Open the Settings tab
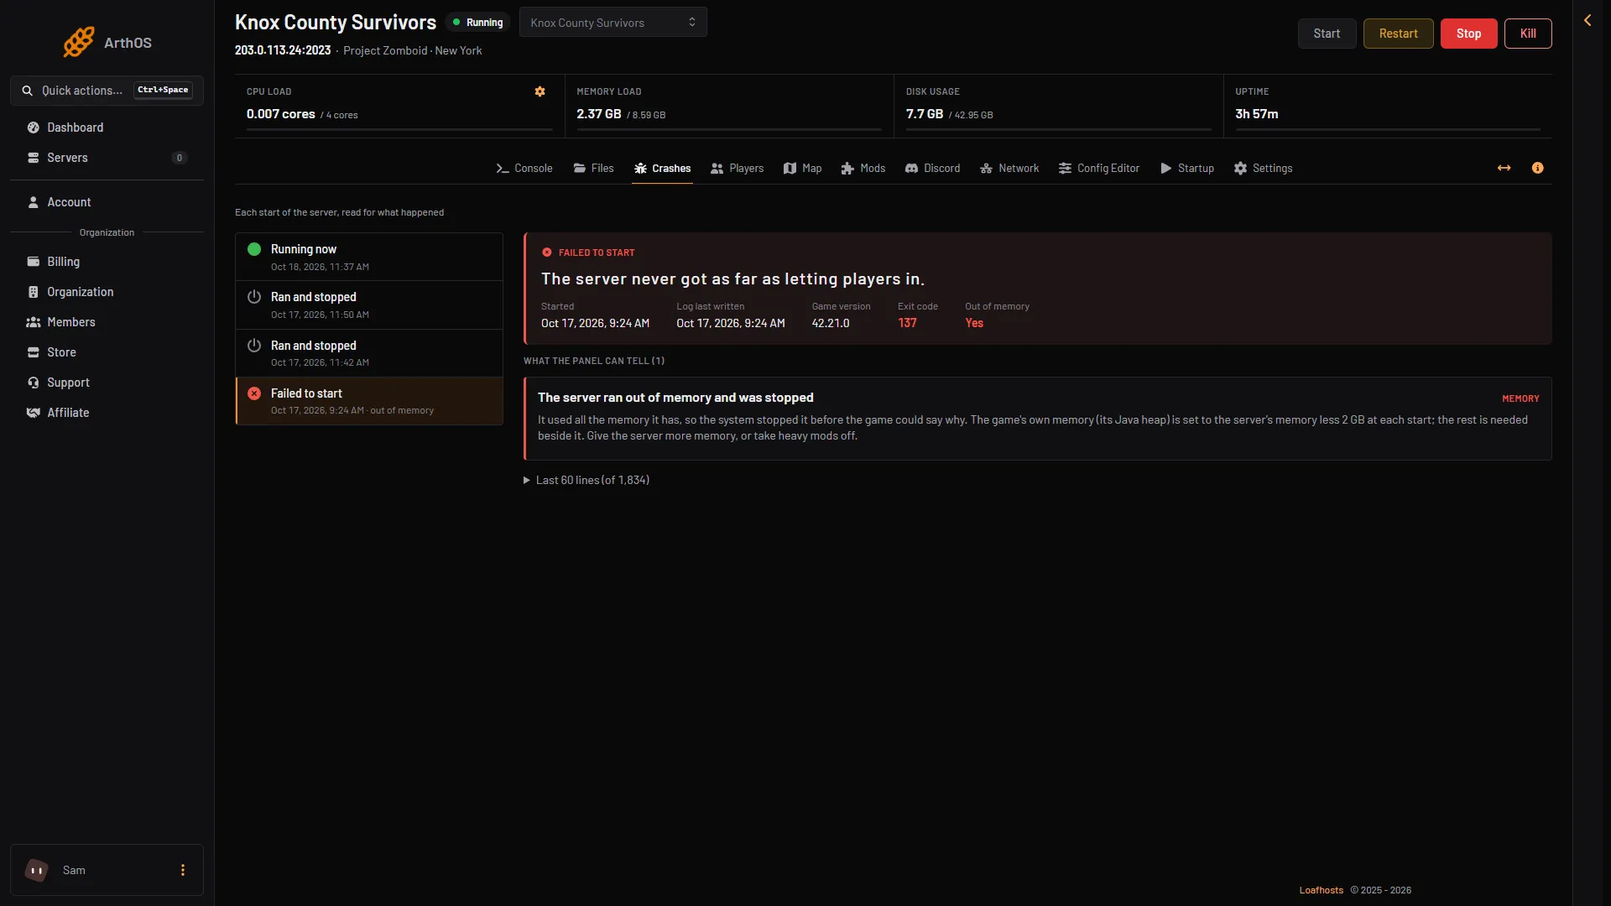This screenshot has width=1611, height=906. tap(1264, 169)
